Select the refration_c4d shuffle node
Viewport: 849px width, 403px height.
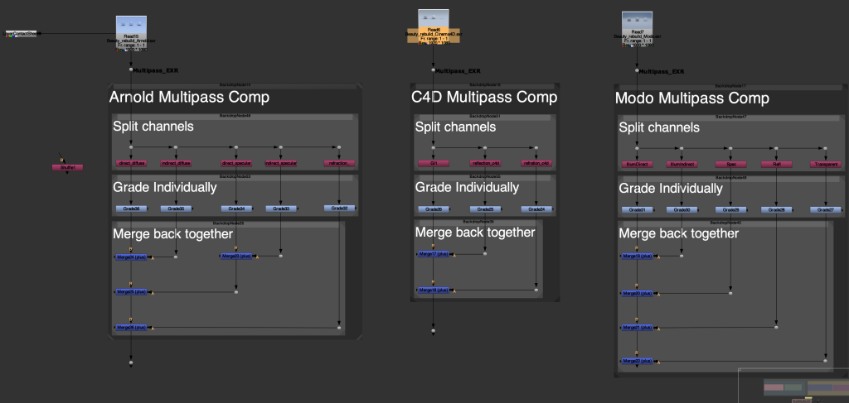536,163
